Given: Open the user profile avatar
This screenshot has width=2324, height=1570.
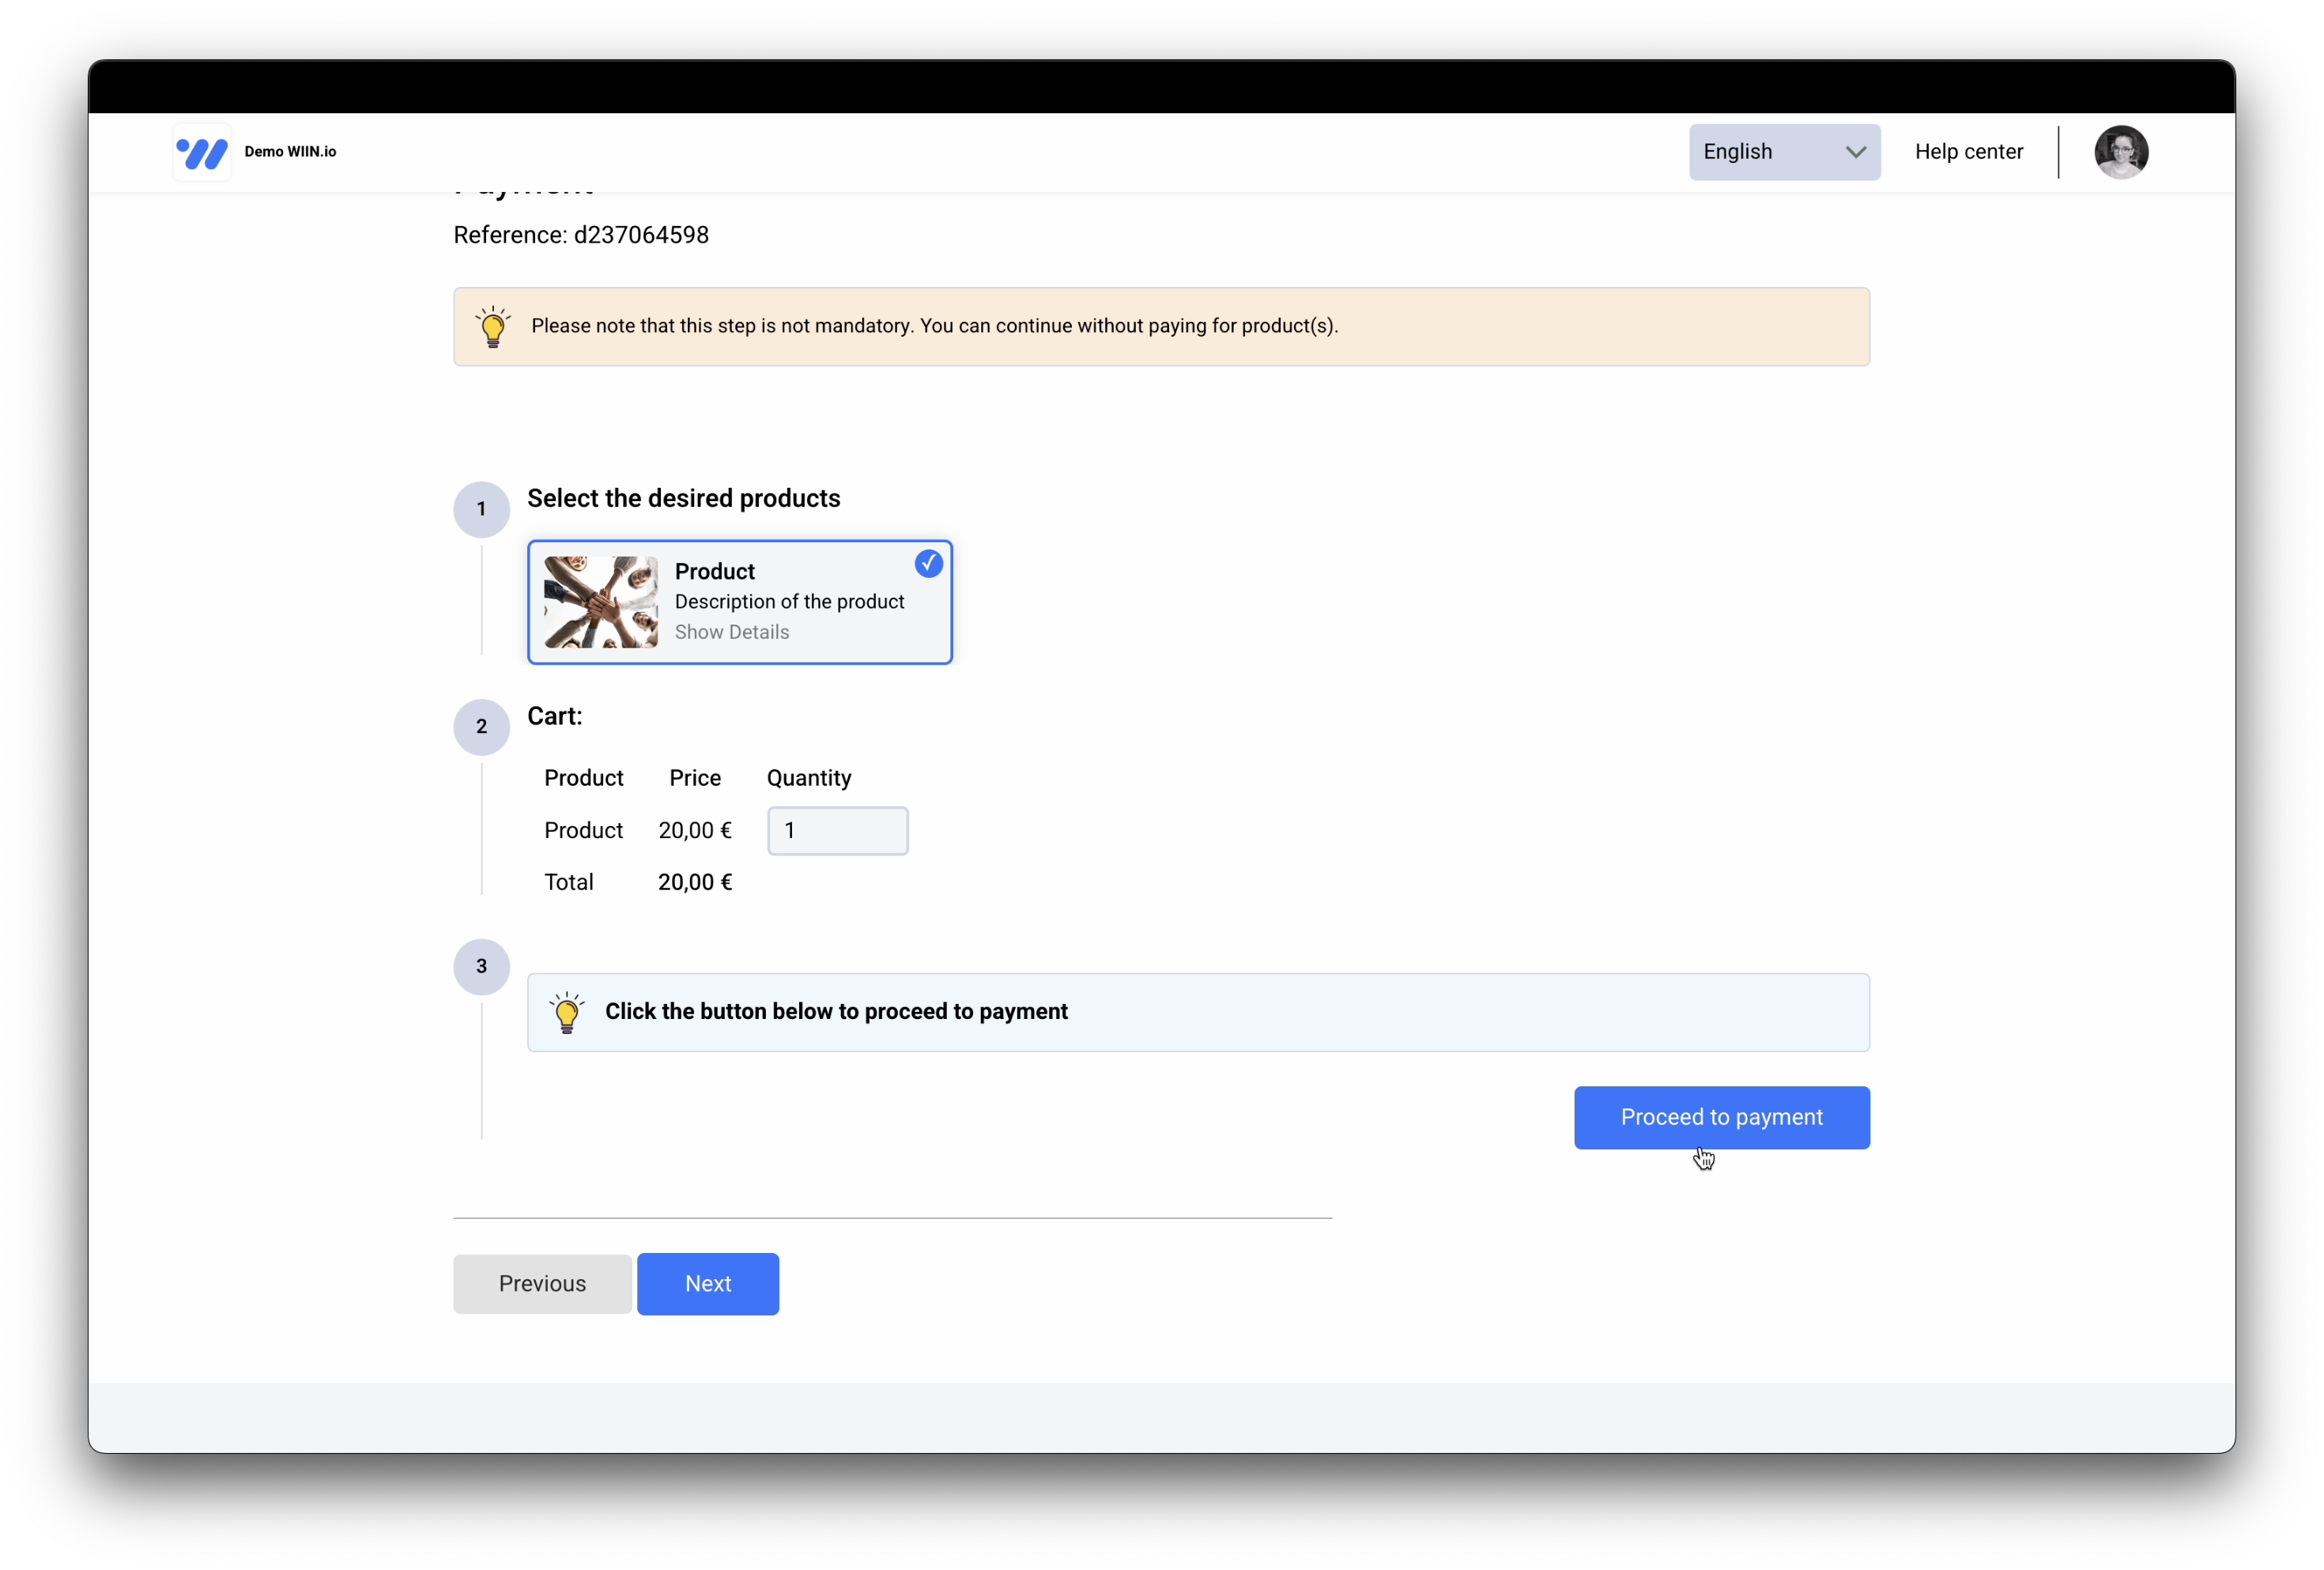Looking at the screenshot, I should (x=2120, y=152).
